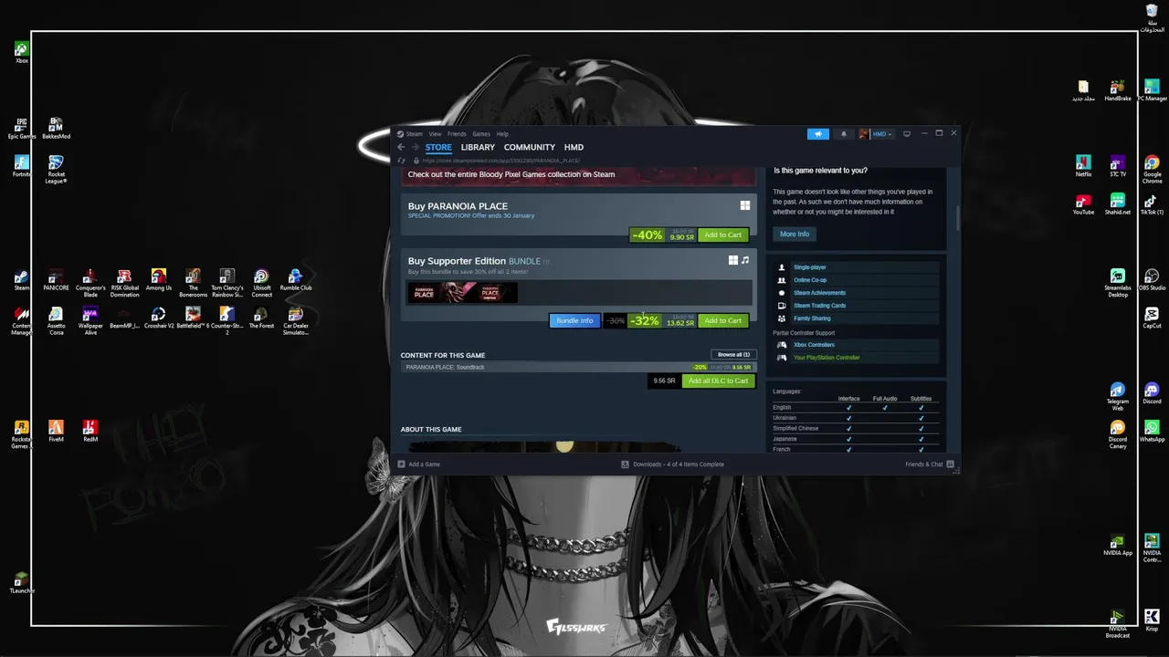Select the FiveM desktop icon
The image size is (1169, 657).
(x=56, y=432)
